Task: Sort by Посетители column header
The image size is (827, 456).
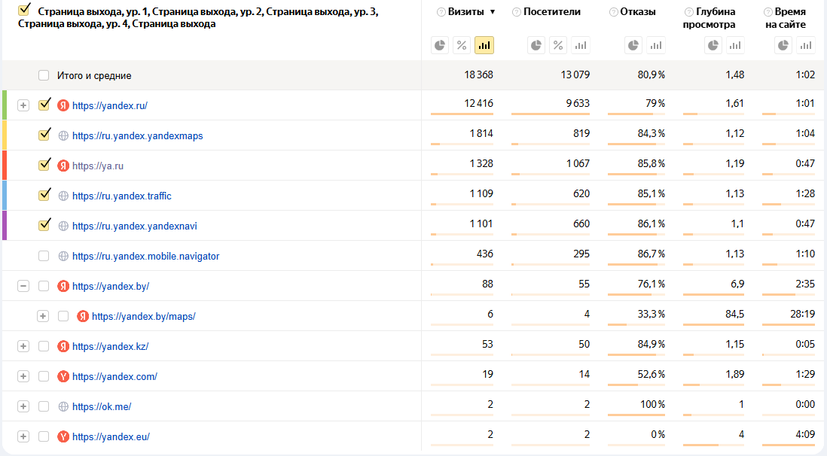Action: 551,11
